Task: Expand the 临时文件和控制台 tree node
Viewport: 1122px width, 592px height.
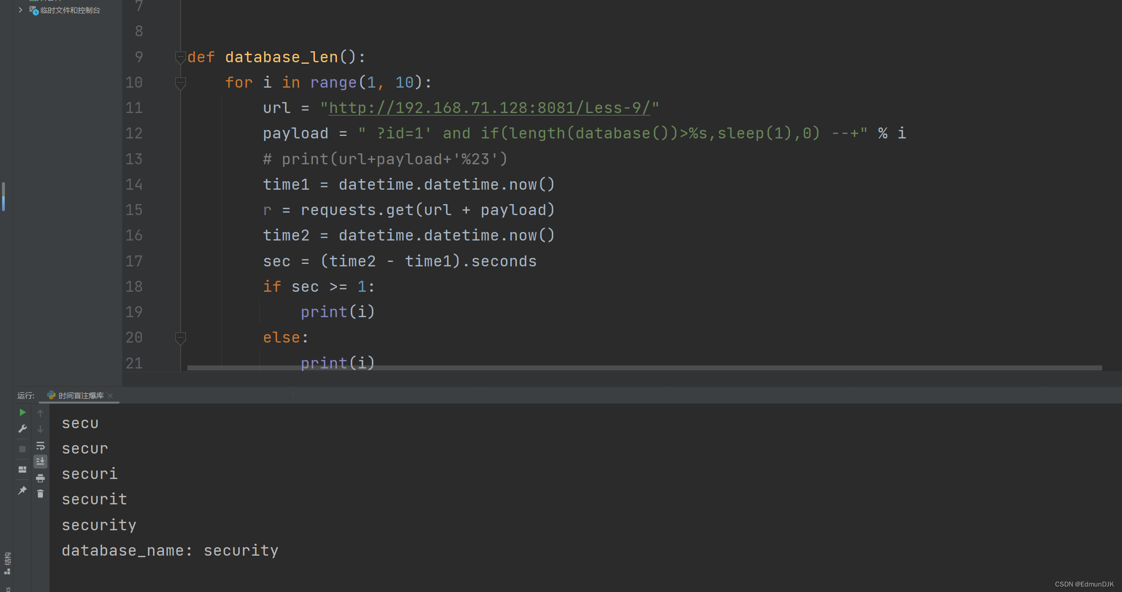Action: pos(20,10)
